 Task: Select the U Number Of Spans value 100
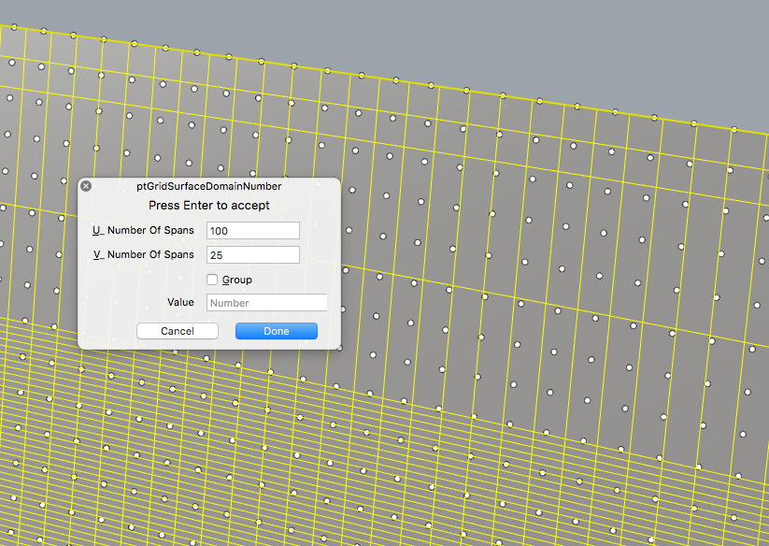pyautogui.click(x=252, y=230)
